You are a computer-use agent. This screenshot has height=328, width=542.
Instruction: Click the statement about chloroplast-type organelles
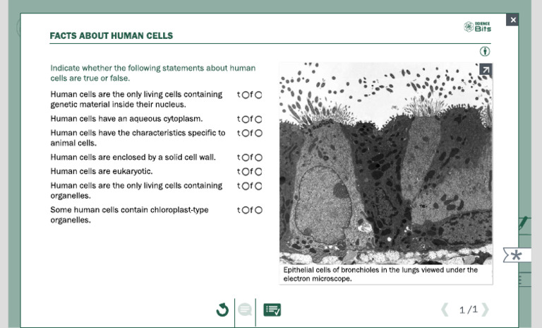pyautogui.click(x=129, y=215)
